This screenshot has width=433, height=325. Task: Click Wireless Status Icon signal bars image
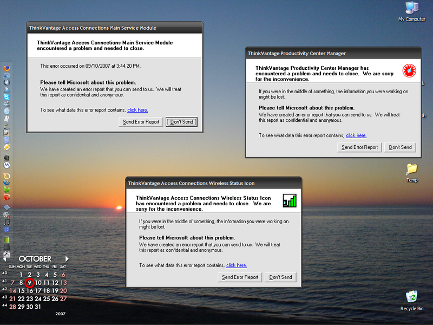(x=290, y=200)
